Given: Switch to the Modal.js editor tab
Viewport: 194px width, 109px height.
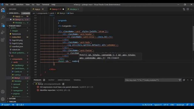Looking at the screenshot, I should [73, 9].
